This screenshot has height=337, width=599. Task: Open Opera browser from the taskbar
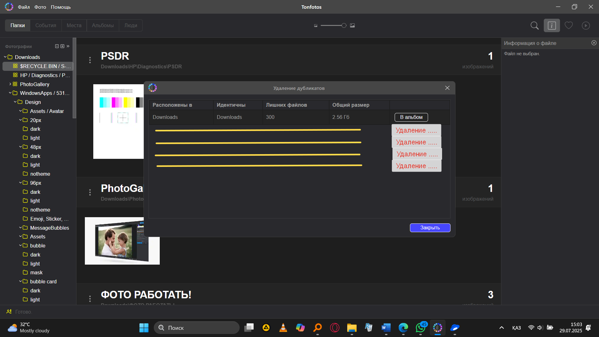click(x=334, y=328)
